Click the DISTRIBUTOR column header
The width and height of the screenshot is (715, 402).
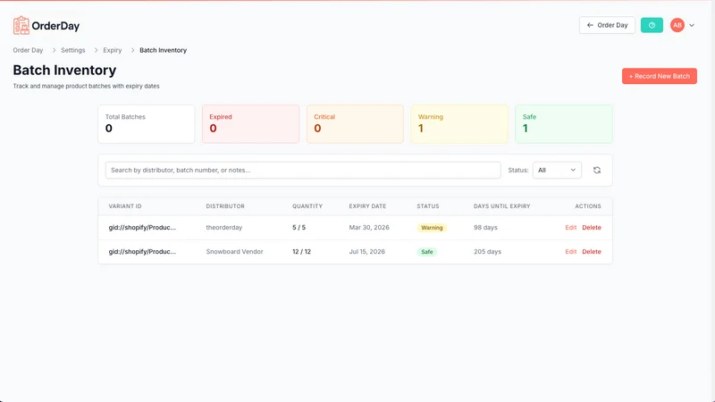pyautogui.click(x=225, y=206)
